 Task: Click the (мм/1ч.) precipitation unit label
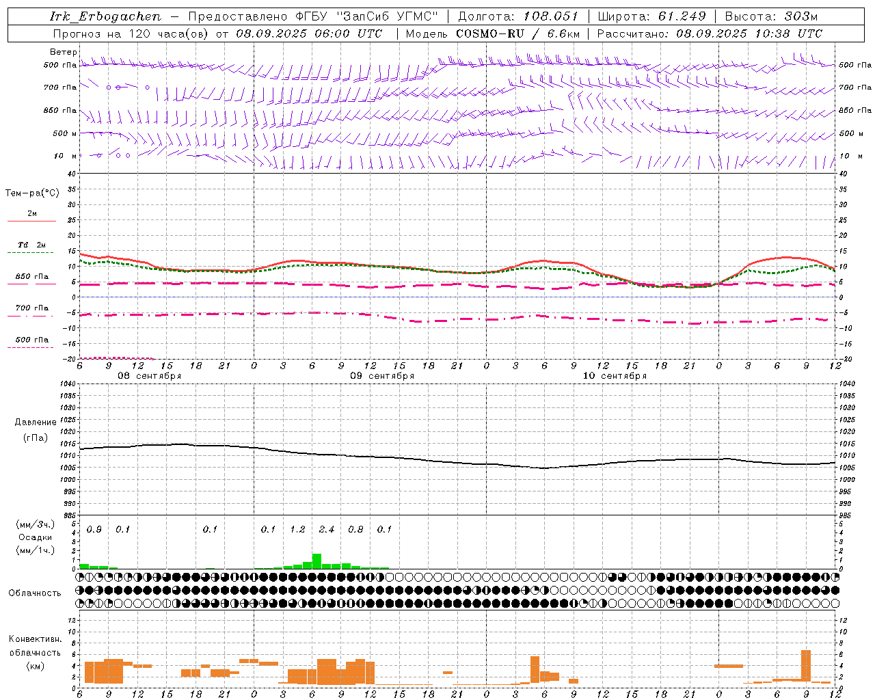(35, 550)
